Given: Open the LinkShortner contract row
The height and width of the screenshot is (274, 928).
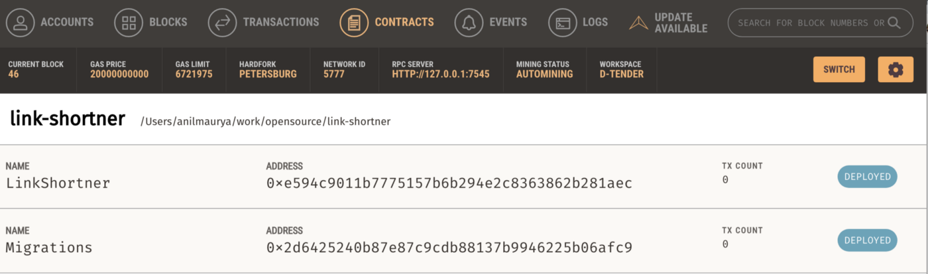Looking at the screenshot, I should (58, 183).
